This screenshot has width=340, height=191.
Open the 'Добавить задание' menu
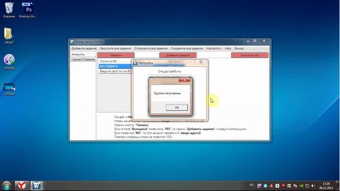[84, 48]
